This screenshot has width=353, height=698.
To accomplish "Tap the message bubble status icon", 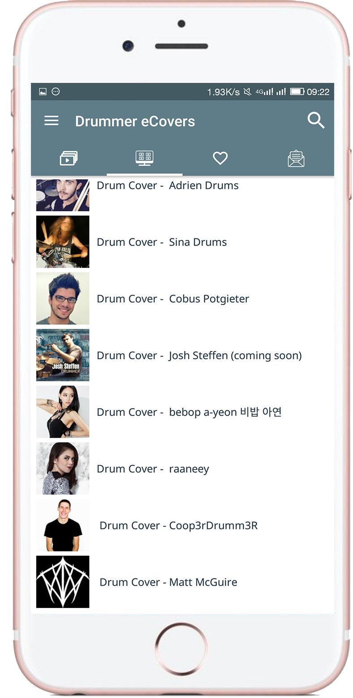I will 56,91.
